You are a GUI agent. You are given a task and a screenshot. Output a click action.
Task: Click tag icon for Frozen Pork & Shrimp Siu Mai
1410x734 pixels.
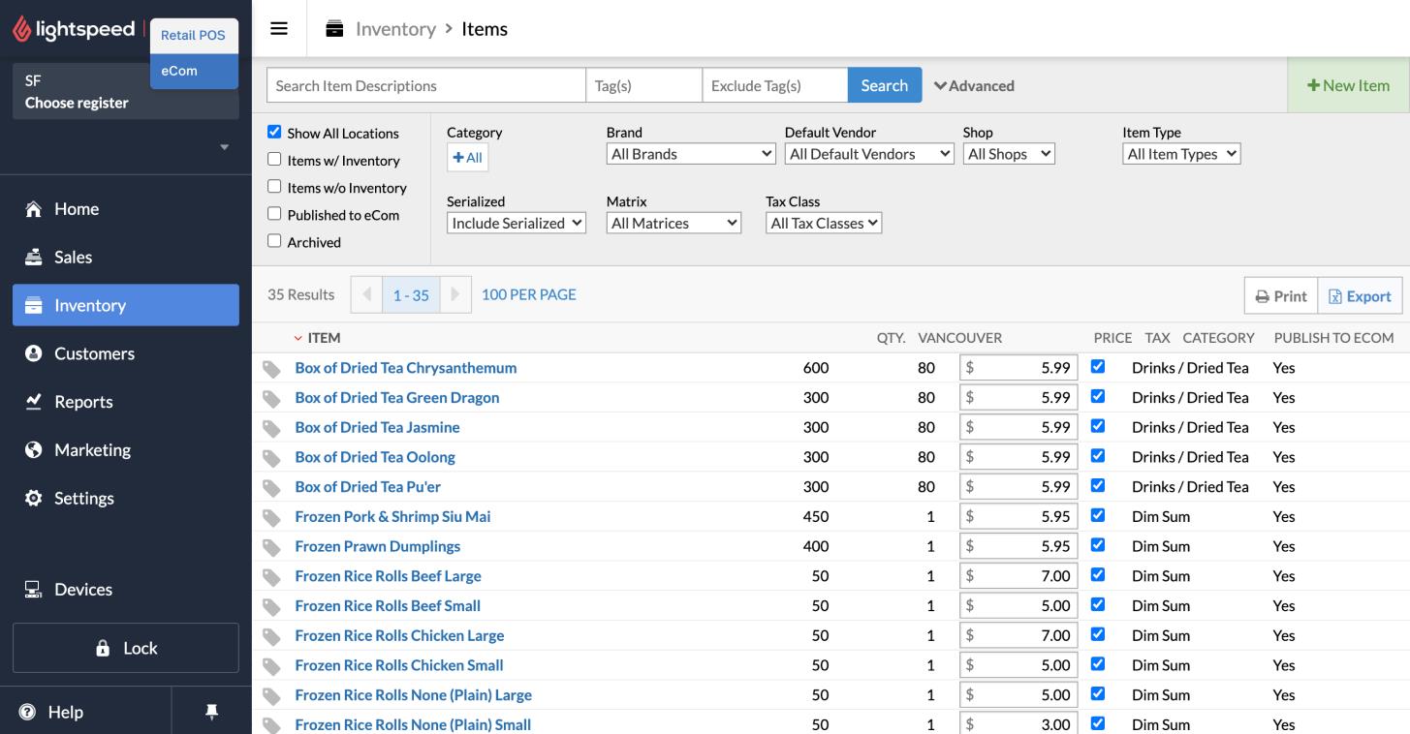(x=272, y=518)
